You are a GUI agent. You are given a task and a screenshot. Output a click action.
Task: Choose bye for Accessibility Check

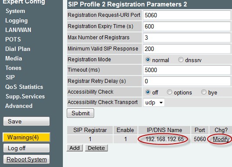(203, 92)
